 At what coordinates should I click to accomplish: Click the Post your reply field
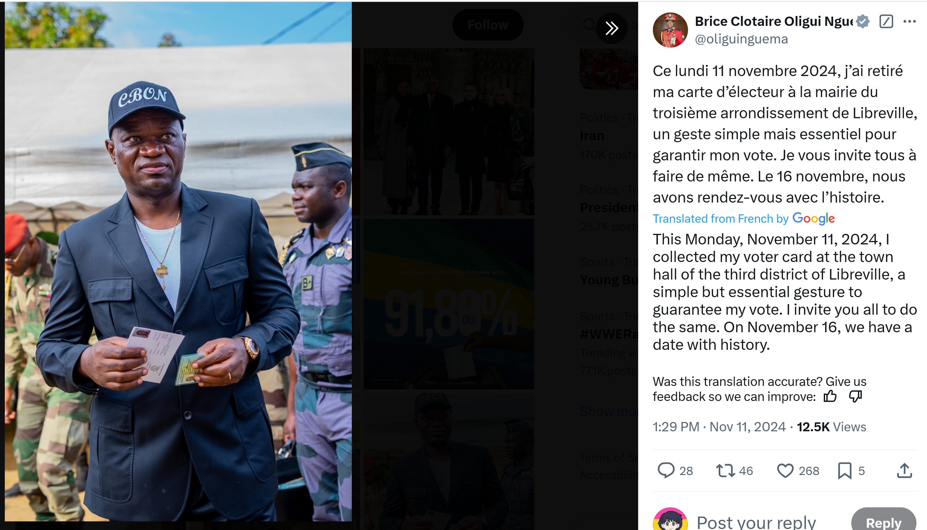(x=756, y=522)
